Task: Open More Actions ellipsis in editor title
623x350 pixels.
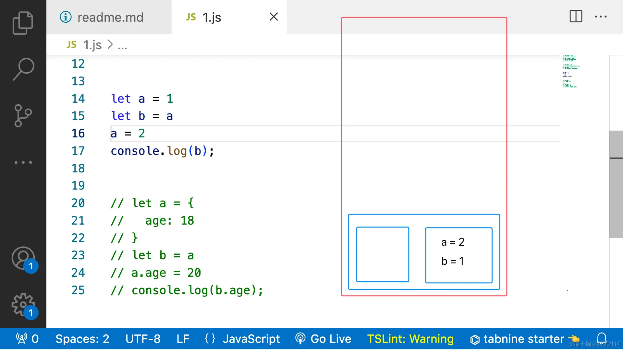Action: [601, 16]
